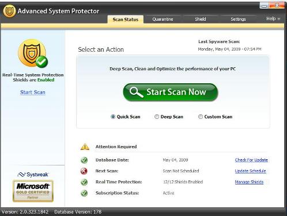The image size is (287, 216).
Task: Click green check icon beside Database Date
Action: pyautogui.click(x=84, y=160)
